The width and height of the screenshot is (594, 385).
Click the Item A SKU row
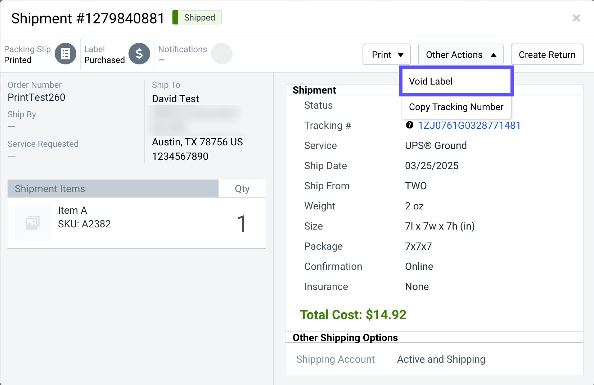coord(84,224)
